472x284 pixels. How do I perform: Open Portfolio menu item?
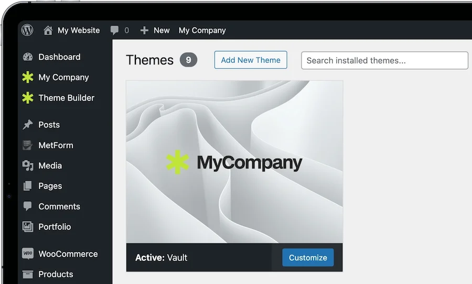pyautogui.click(x=55, y=226)
